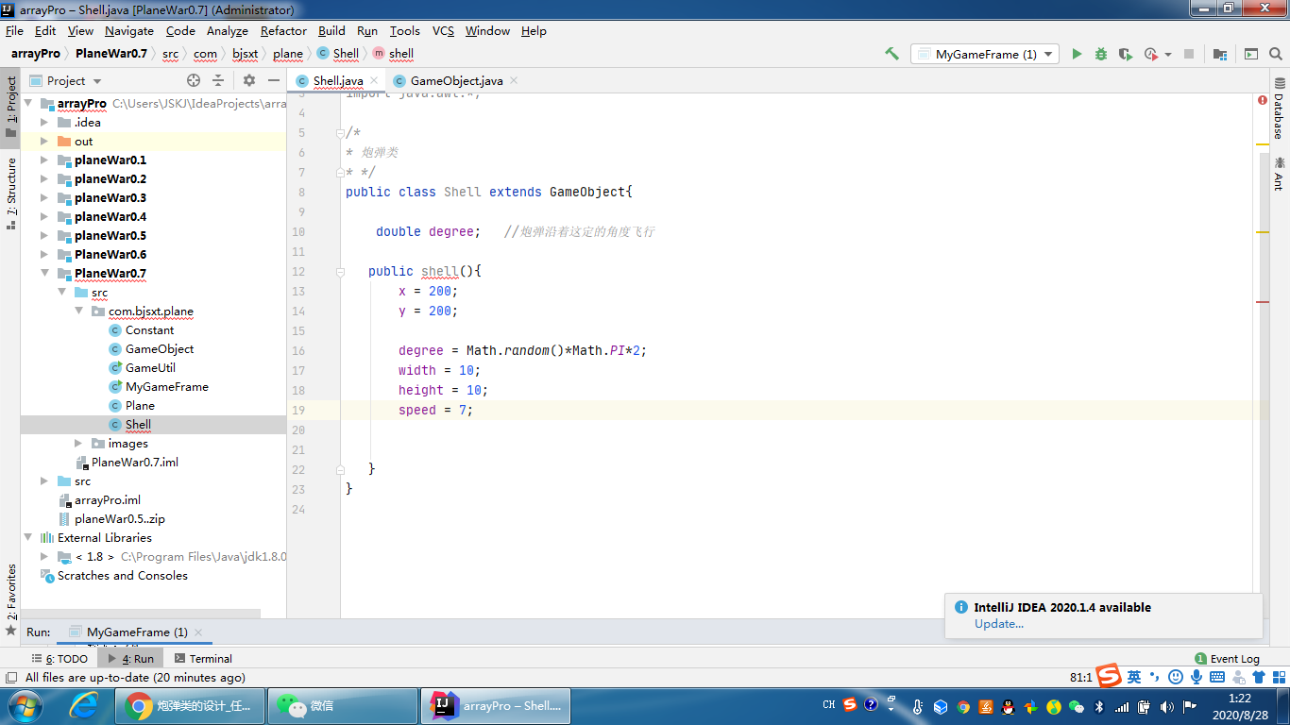Click the Sogou input method S icon
The image size is (1290, 725).
[x=1108, y=676]
